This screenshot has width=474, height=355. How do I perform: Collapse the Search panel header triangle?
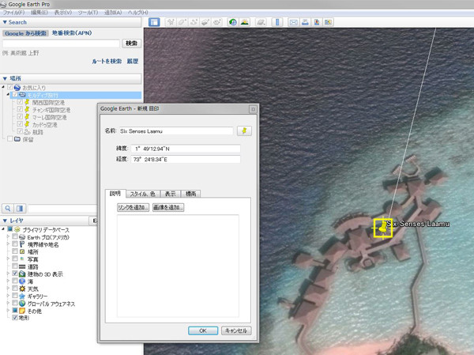(5, 22)
